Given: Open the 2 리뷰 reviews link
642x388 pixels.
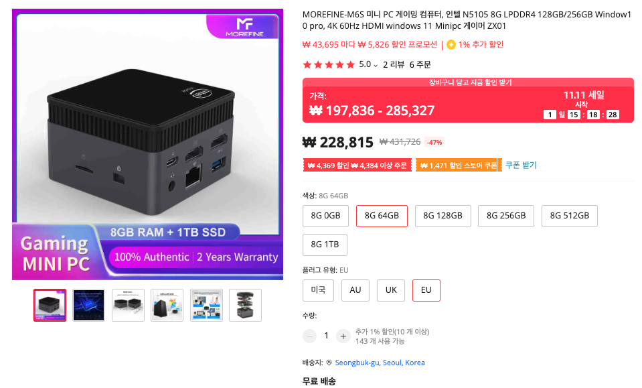Looking at the screenshot, I should click(394, 65).
